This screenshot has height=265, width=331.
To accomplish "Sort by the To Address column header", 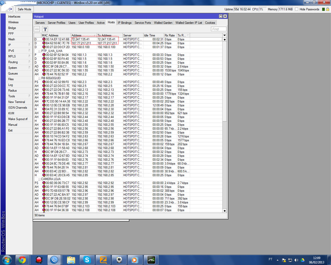I will (x=110, y=35).
